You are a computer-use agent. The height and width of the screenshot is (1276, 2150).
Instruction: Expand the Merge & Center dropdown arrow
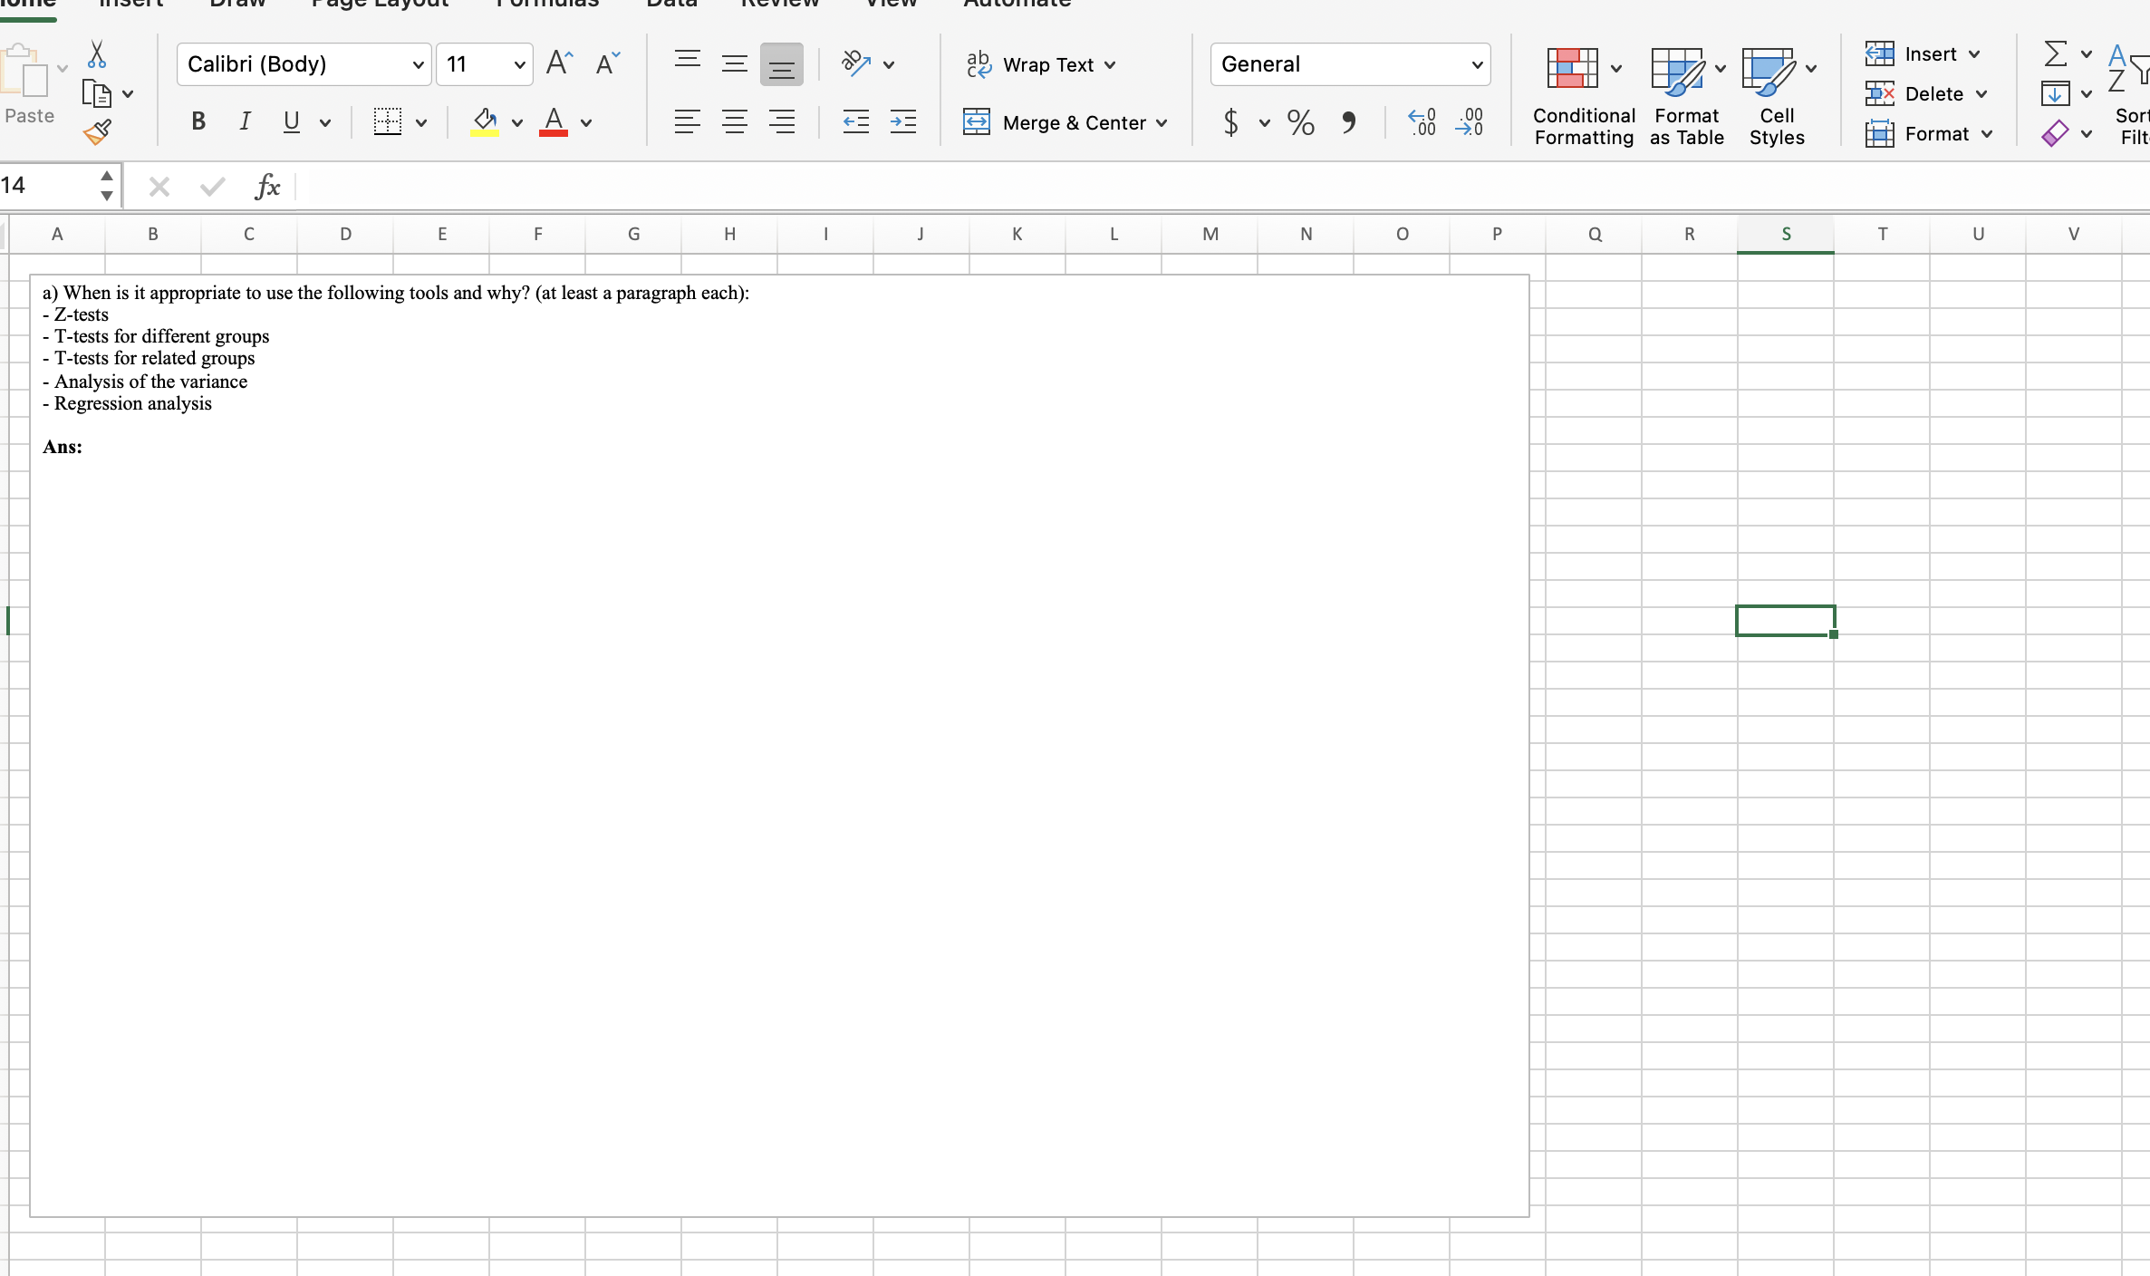coord(1162,123)
